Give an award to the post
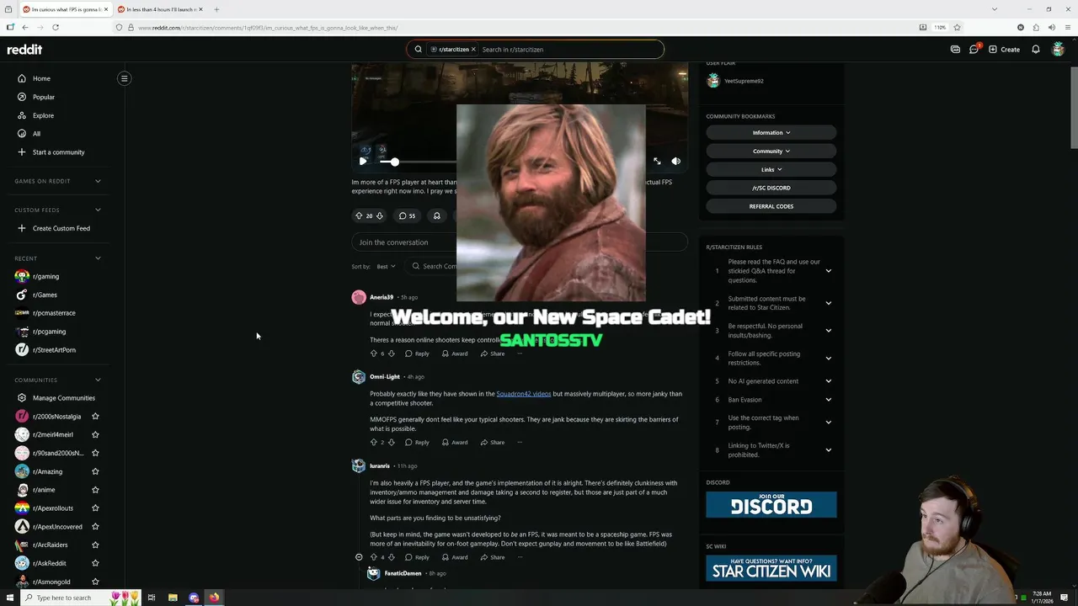1078x606 pixels. point(436,215)
